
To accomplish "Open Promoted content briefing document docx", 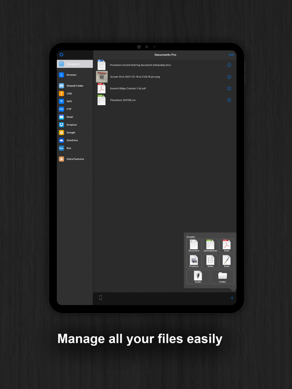I will pyautogui.click(x=140, y=65).
